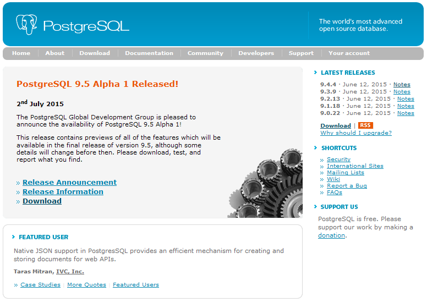Screen dimensions: 427x308
Task: Click the '2nd July 2015' date text
Action: click(x=40, y=103)
